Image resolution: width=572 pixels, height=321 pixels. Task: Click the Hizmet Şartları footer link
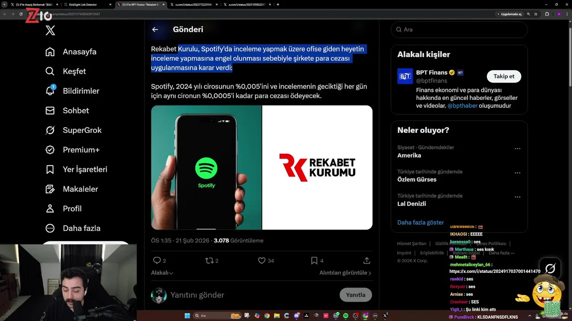tap(412, 244)
